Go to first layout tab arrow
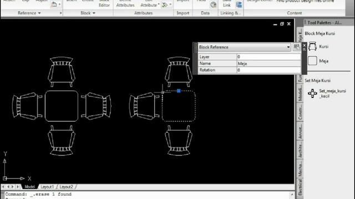 tap(3, 187)
